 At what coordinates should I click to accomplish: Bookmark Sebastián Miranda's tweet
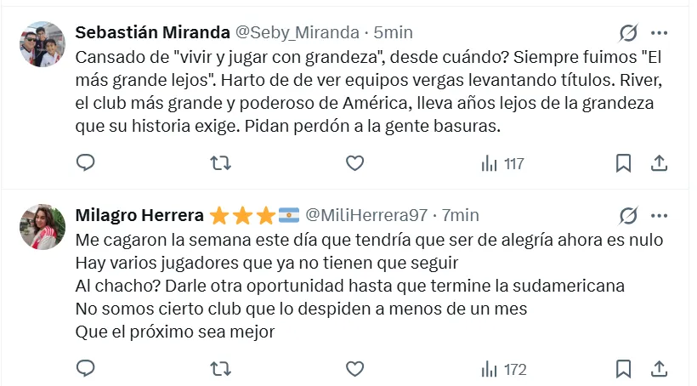tap(623, 163)
